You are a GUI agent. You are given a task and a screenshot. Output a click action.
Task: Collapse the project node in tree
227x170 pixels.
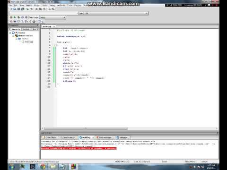click(x=13, y=36)
